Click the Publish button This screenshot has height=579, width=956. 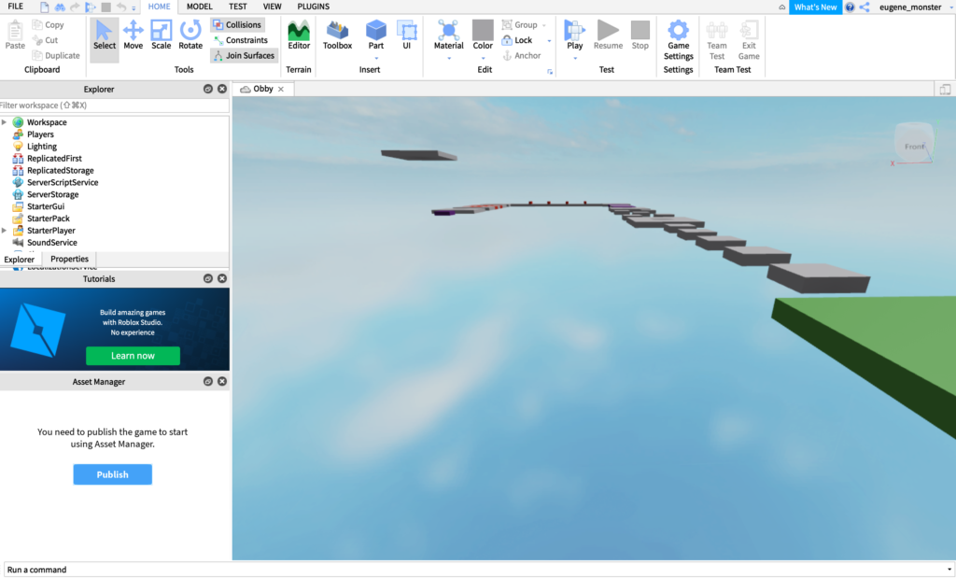113,474
